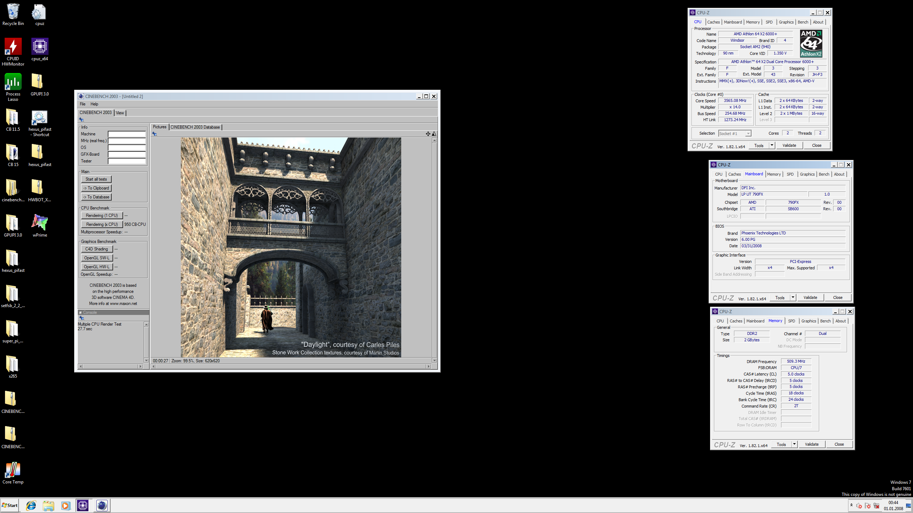Switch to CPU-Z taskbar button
The width and height of the screenshot is (913, 513).
click(x=82, y=506)
